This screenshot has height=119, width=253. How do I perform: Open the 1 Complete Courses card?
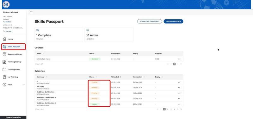click(x=59, y=34)
